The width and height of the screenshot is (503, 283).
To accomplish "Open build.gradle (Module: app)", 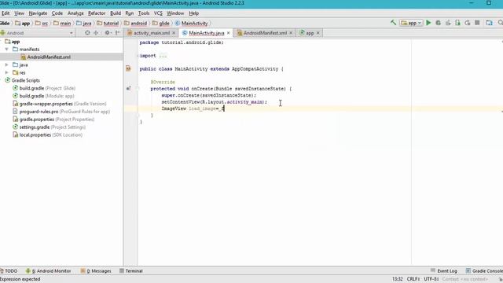I will tap(43, 96).
